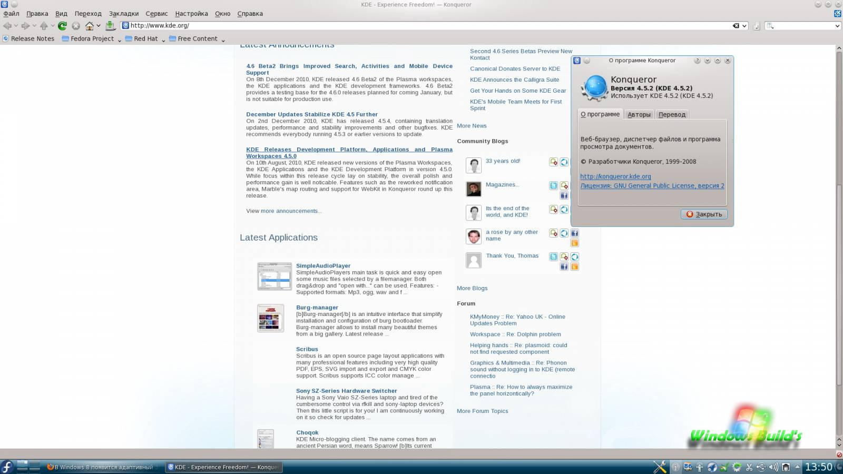Click the green checkmark tray icon
The width and height of the screenshot is (843, 474).
click(x=724, y=467)
